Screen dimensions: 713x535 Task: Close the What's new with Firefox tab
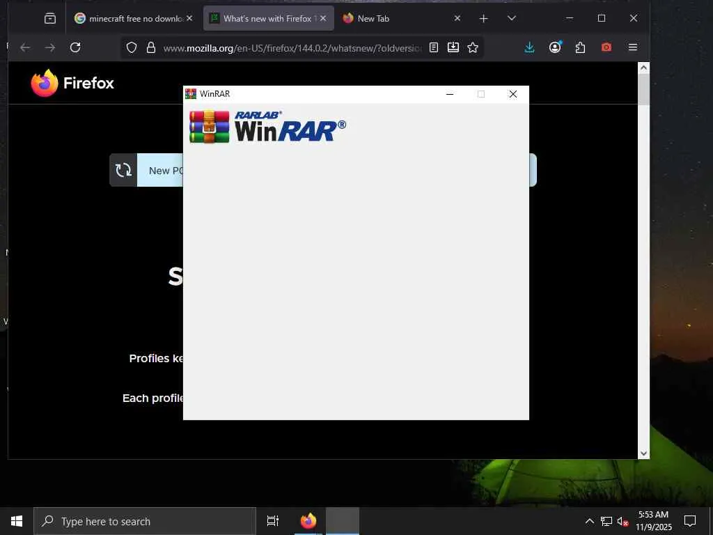(323, 18)
